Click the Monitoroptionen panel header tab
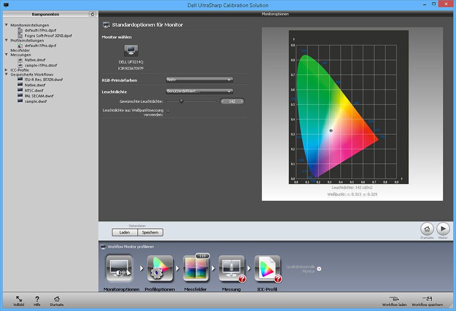456x311 pixels. coord(275,14)
